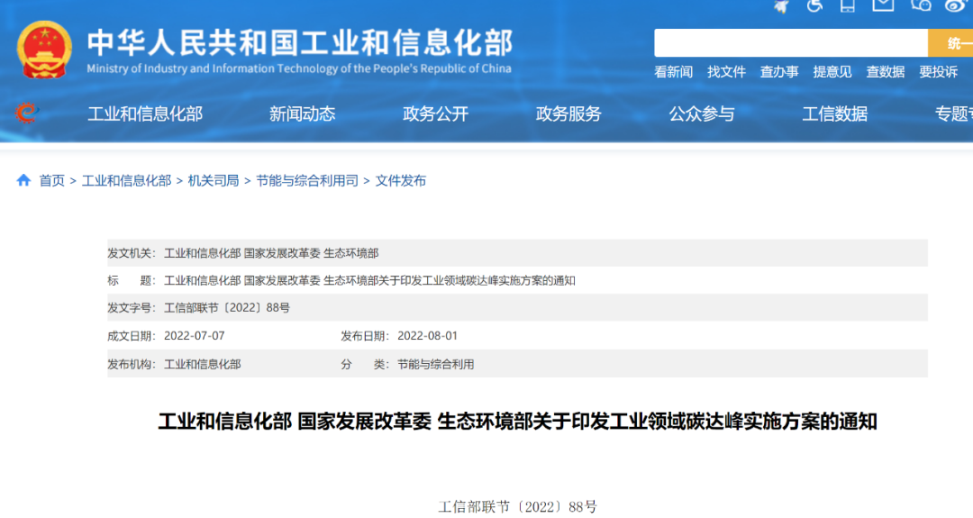Click the blue home icon in breadcrumb
Screen dimensions: 973x518
pyautogui.click(x=23, y=180)
